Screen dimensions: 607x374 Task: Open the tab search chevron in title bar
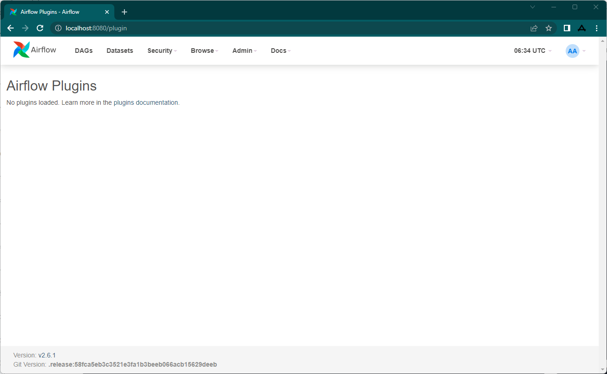(x=533, y=7)
